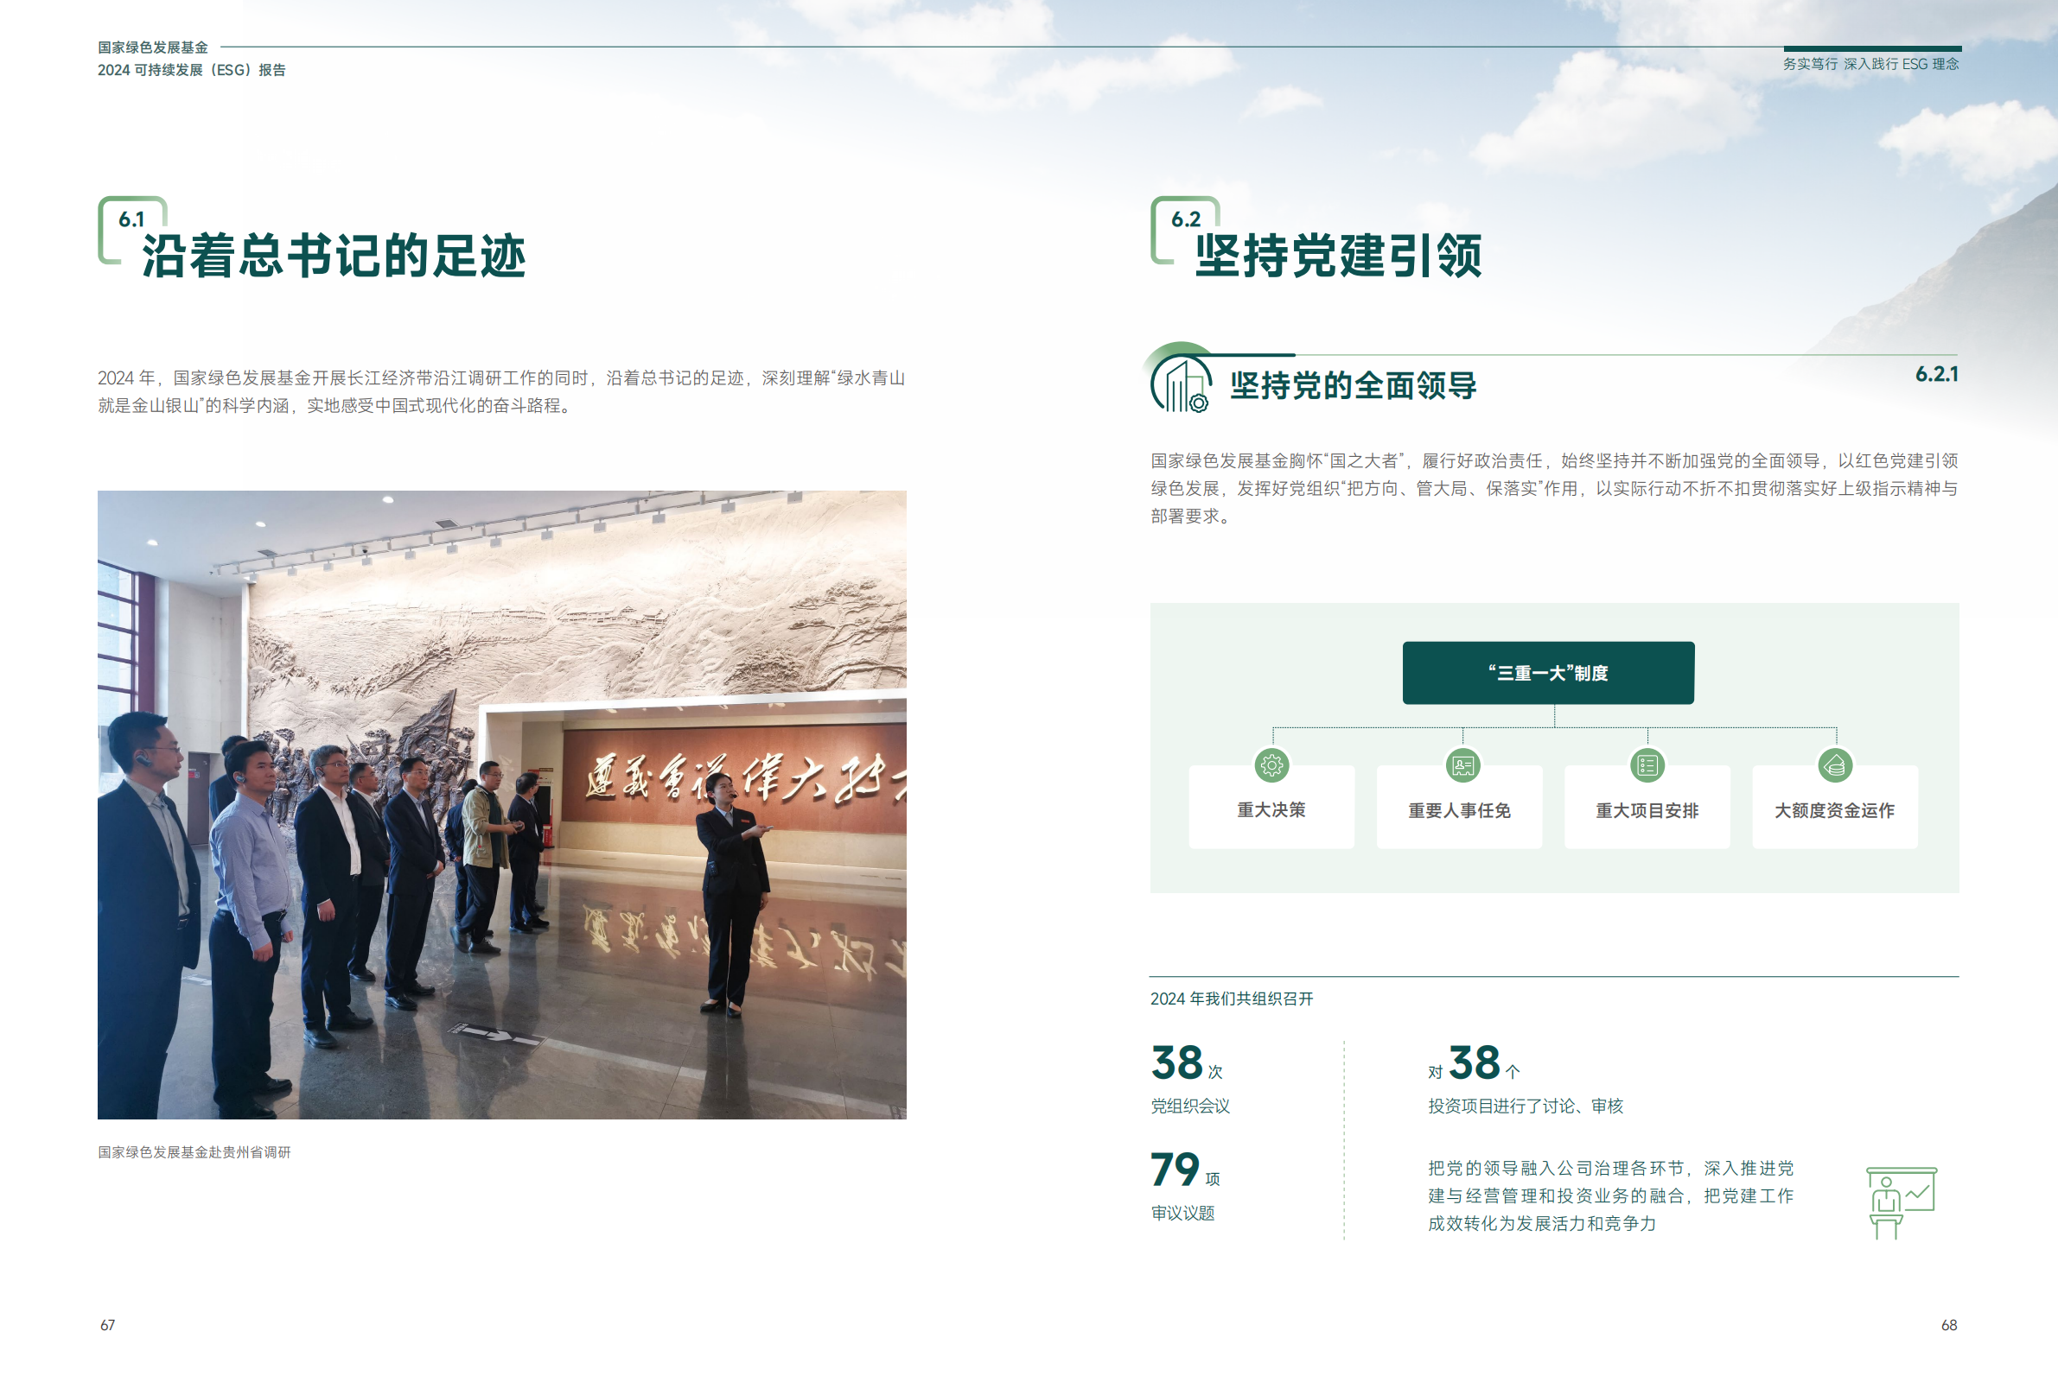
Task: Click the presenter icon at bottom right
Action: (1901, 1202)
